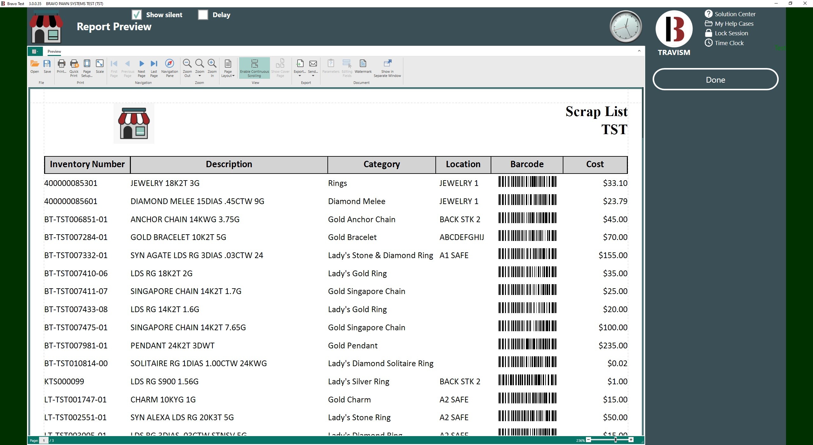813x445 pixels.
Task: Open the Send dropdown
Action: click(313, 68)
